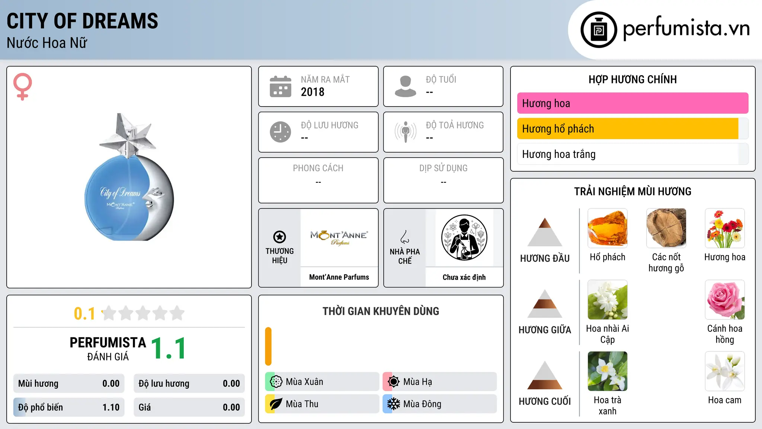Click the Hương giữa pyramid icon
Viewport: 762px width, 429px height.
545,303
